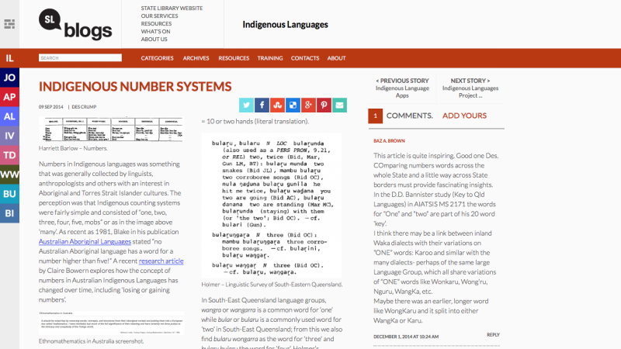Share the article on Google Plus
This screenshot has width=621, height=349.
click(x=308, y=105)
